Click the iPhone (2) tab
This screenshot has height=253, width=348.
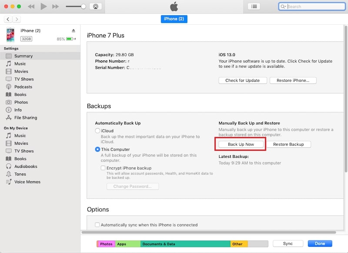pyautogui.click(x=174, y=19)
